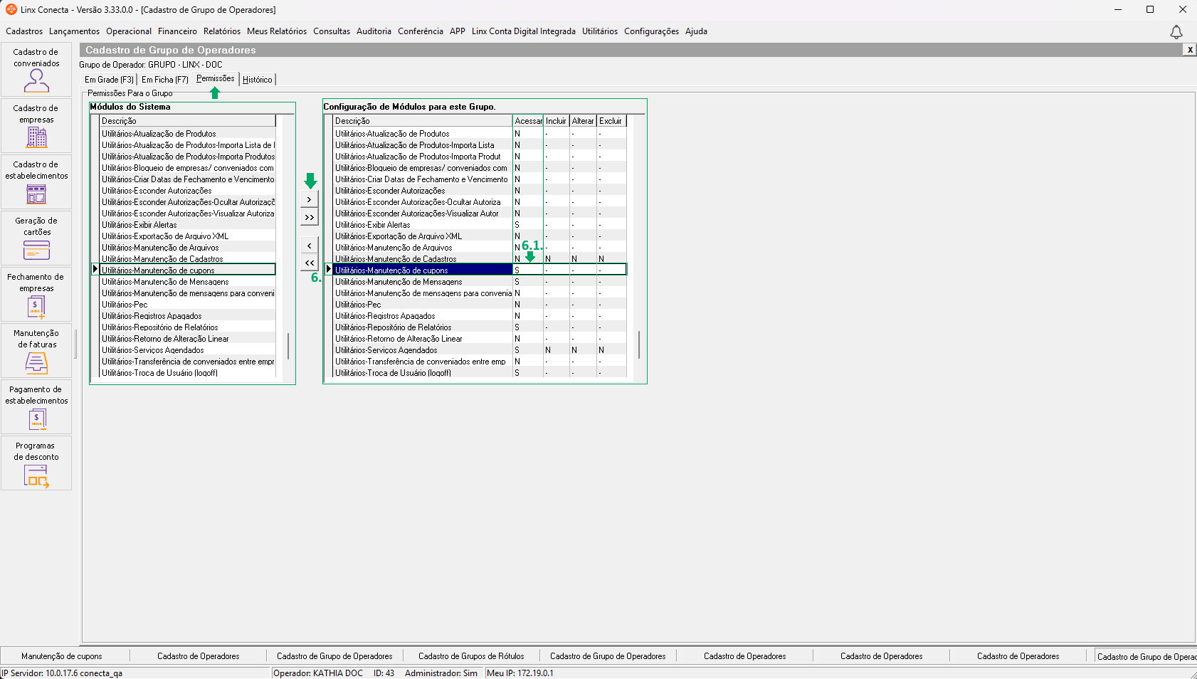Click Acessar cell for Utilitários-Manutenção de cupons
Screen dimensions: 1197x679
click(x=528, y=270)
